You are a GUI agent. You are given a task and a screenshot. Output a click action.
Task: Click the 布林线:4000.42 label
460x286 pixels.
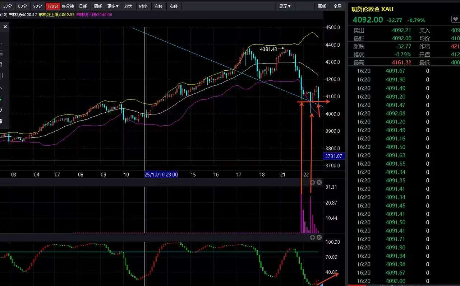pos(23,15)
